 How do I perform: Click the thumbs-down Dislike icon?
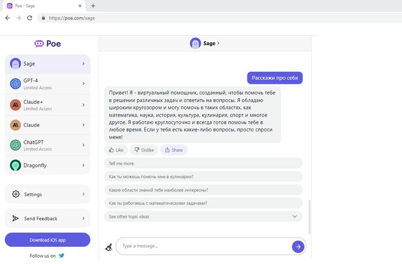click(137, 150)
